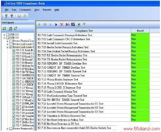The width and height of the screenshot is (161, 132).
Task: Expand the Device Physical Layer node
Action: tap(7, 41)
